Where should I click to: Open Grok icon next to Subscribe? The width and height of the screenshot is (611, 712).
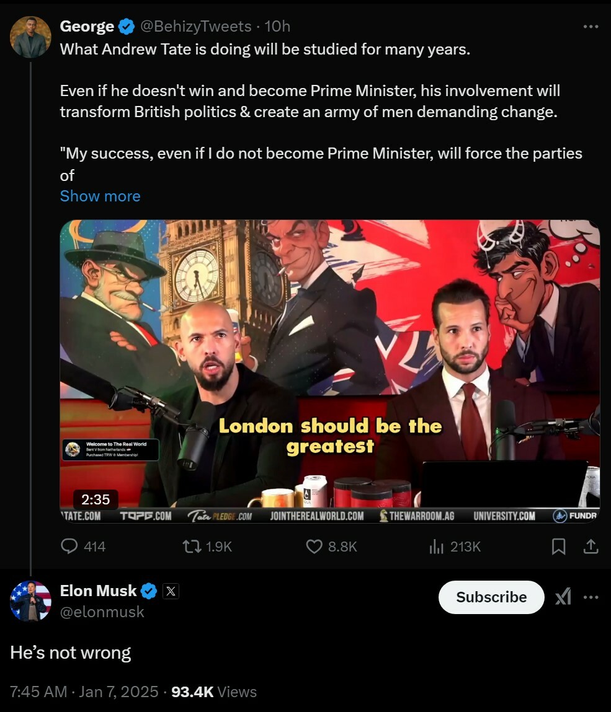[x=563, y=597]
